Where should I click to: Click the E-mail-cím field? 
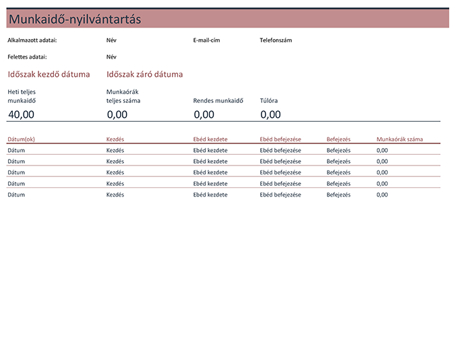click(207, 40)
